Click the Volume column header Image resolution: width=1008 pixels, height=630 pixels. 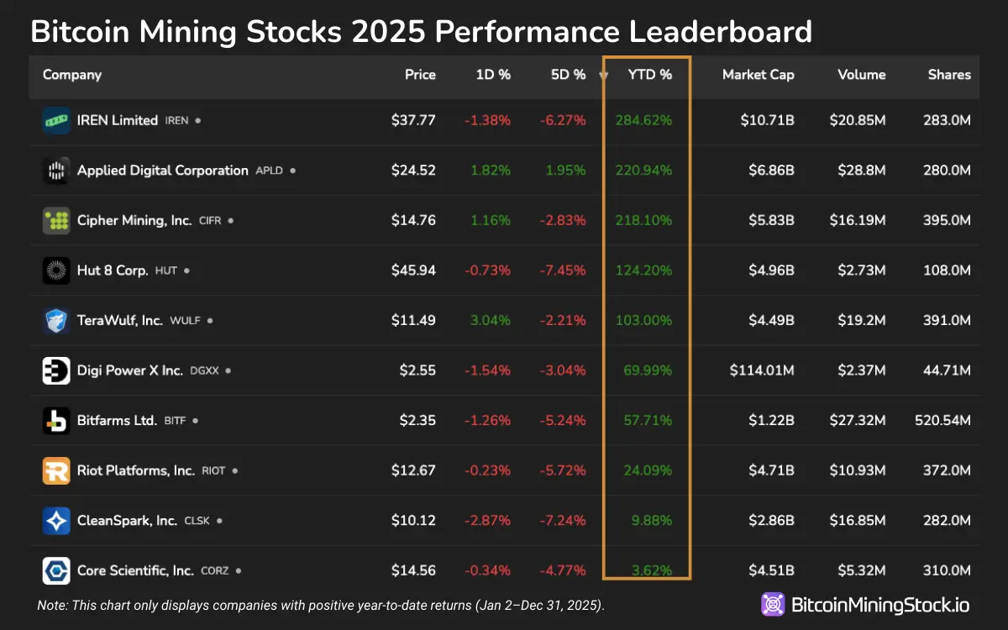[861, 75]
